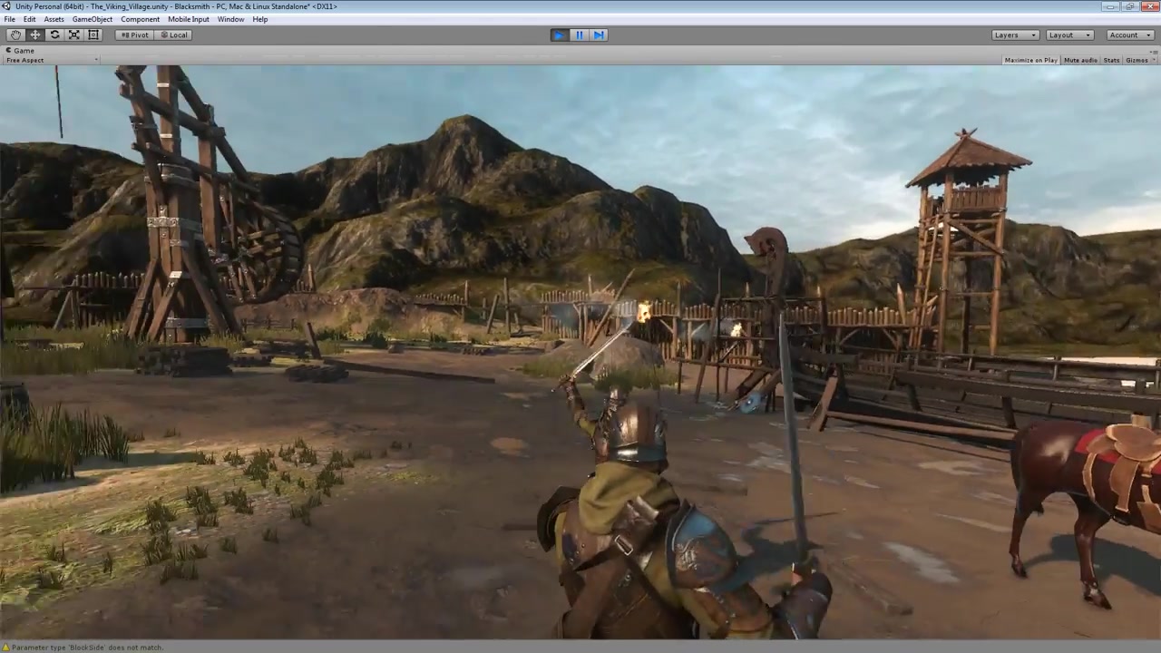Restore down the Unity window
The image size is (1161, 653).
(x=1132, y=6)
